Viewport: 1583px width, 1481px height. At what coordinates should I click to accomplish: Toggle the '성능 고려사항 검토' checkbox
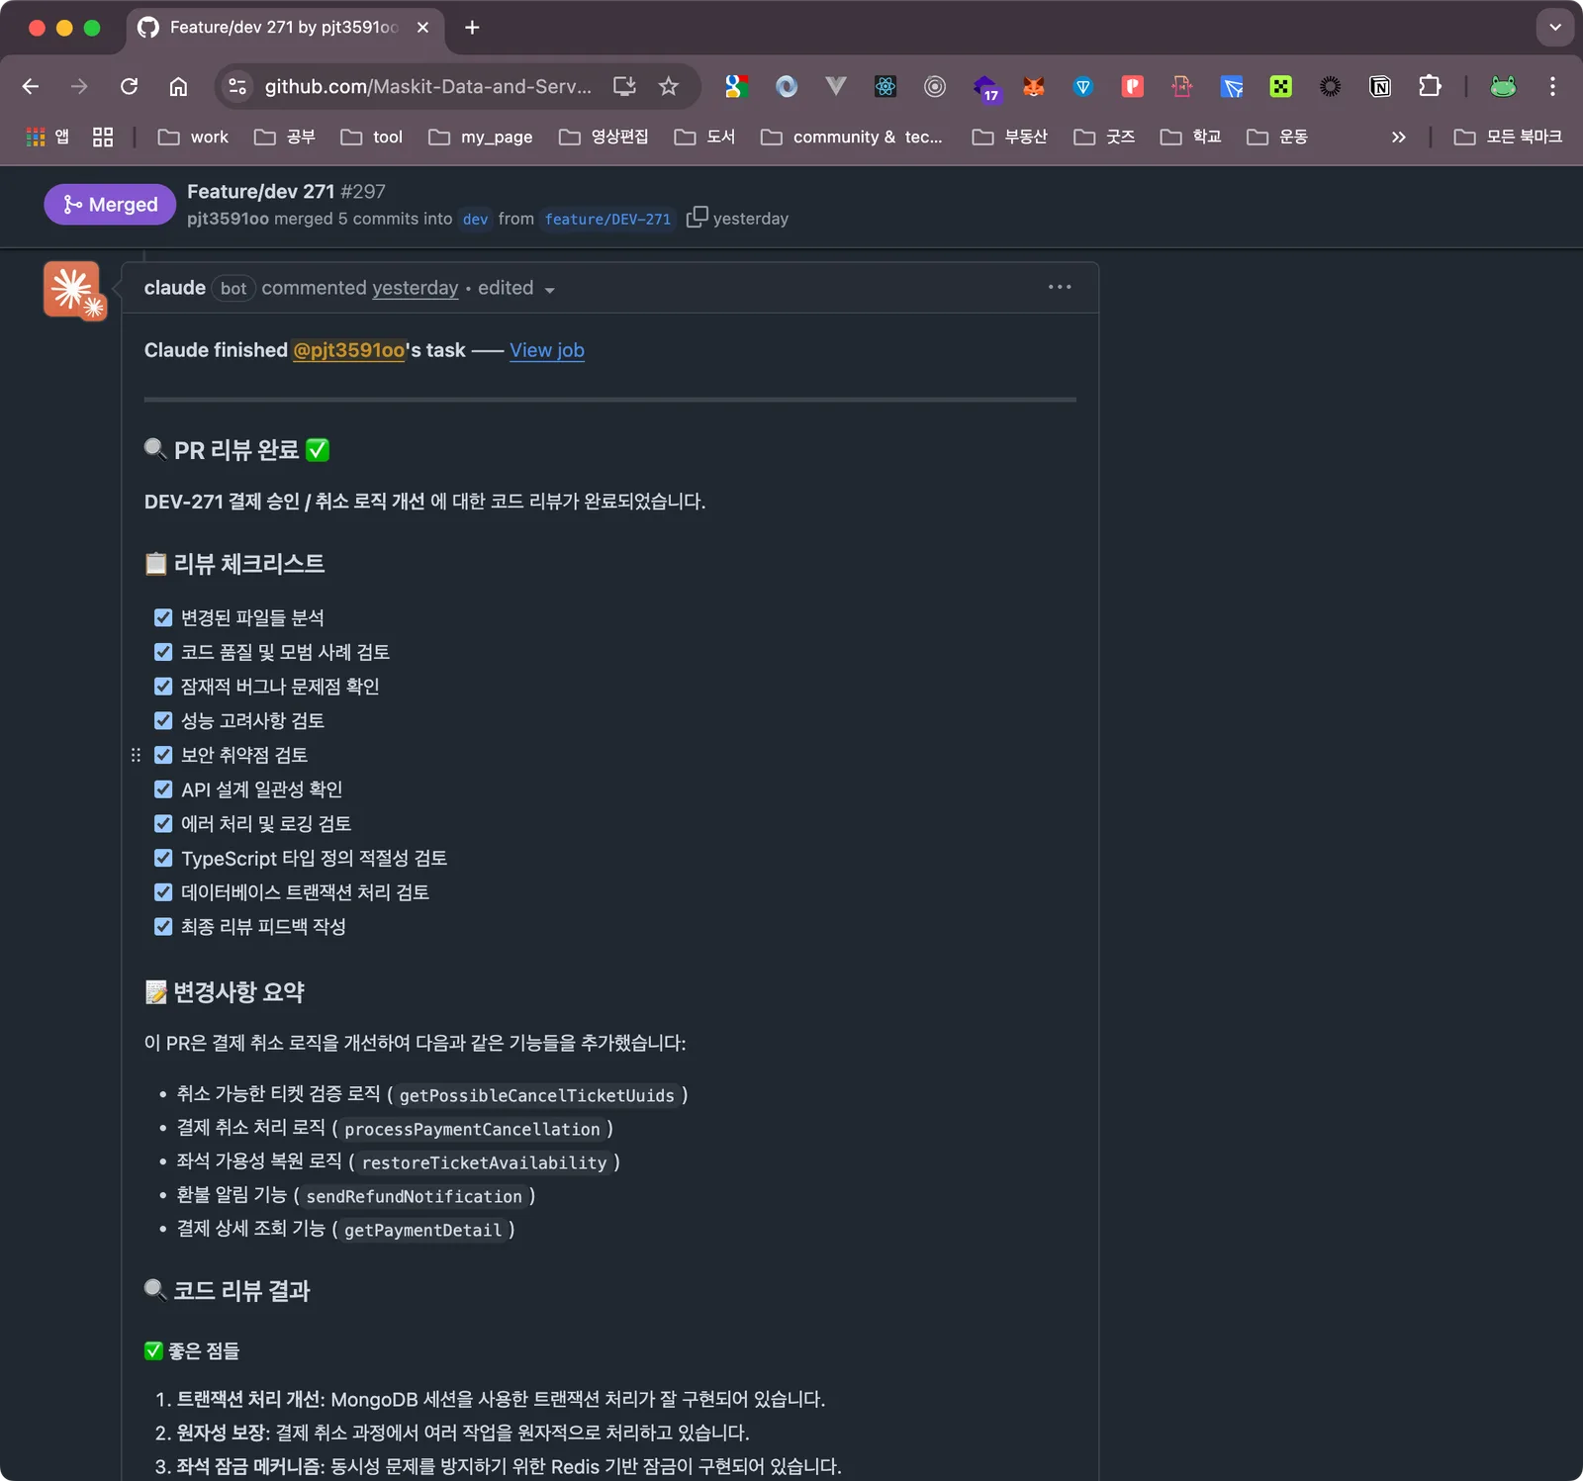pyautogui.click(x=163, y=721)
